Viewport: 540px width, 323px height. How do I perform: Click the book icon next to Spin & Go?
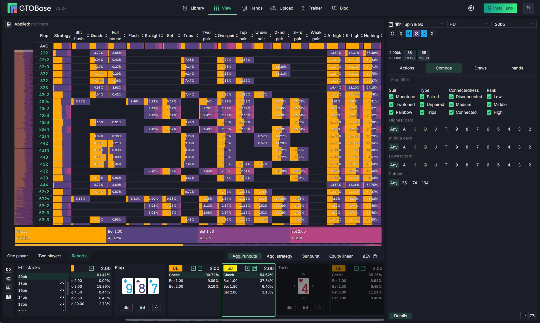pos(391,24)
